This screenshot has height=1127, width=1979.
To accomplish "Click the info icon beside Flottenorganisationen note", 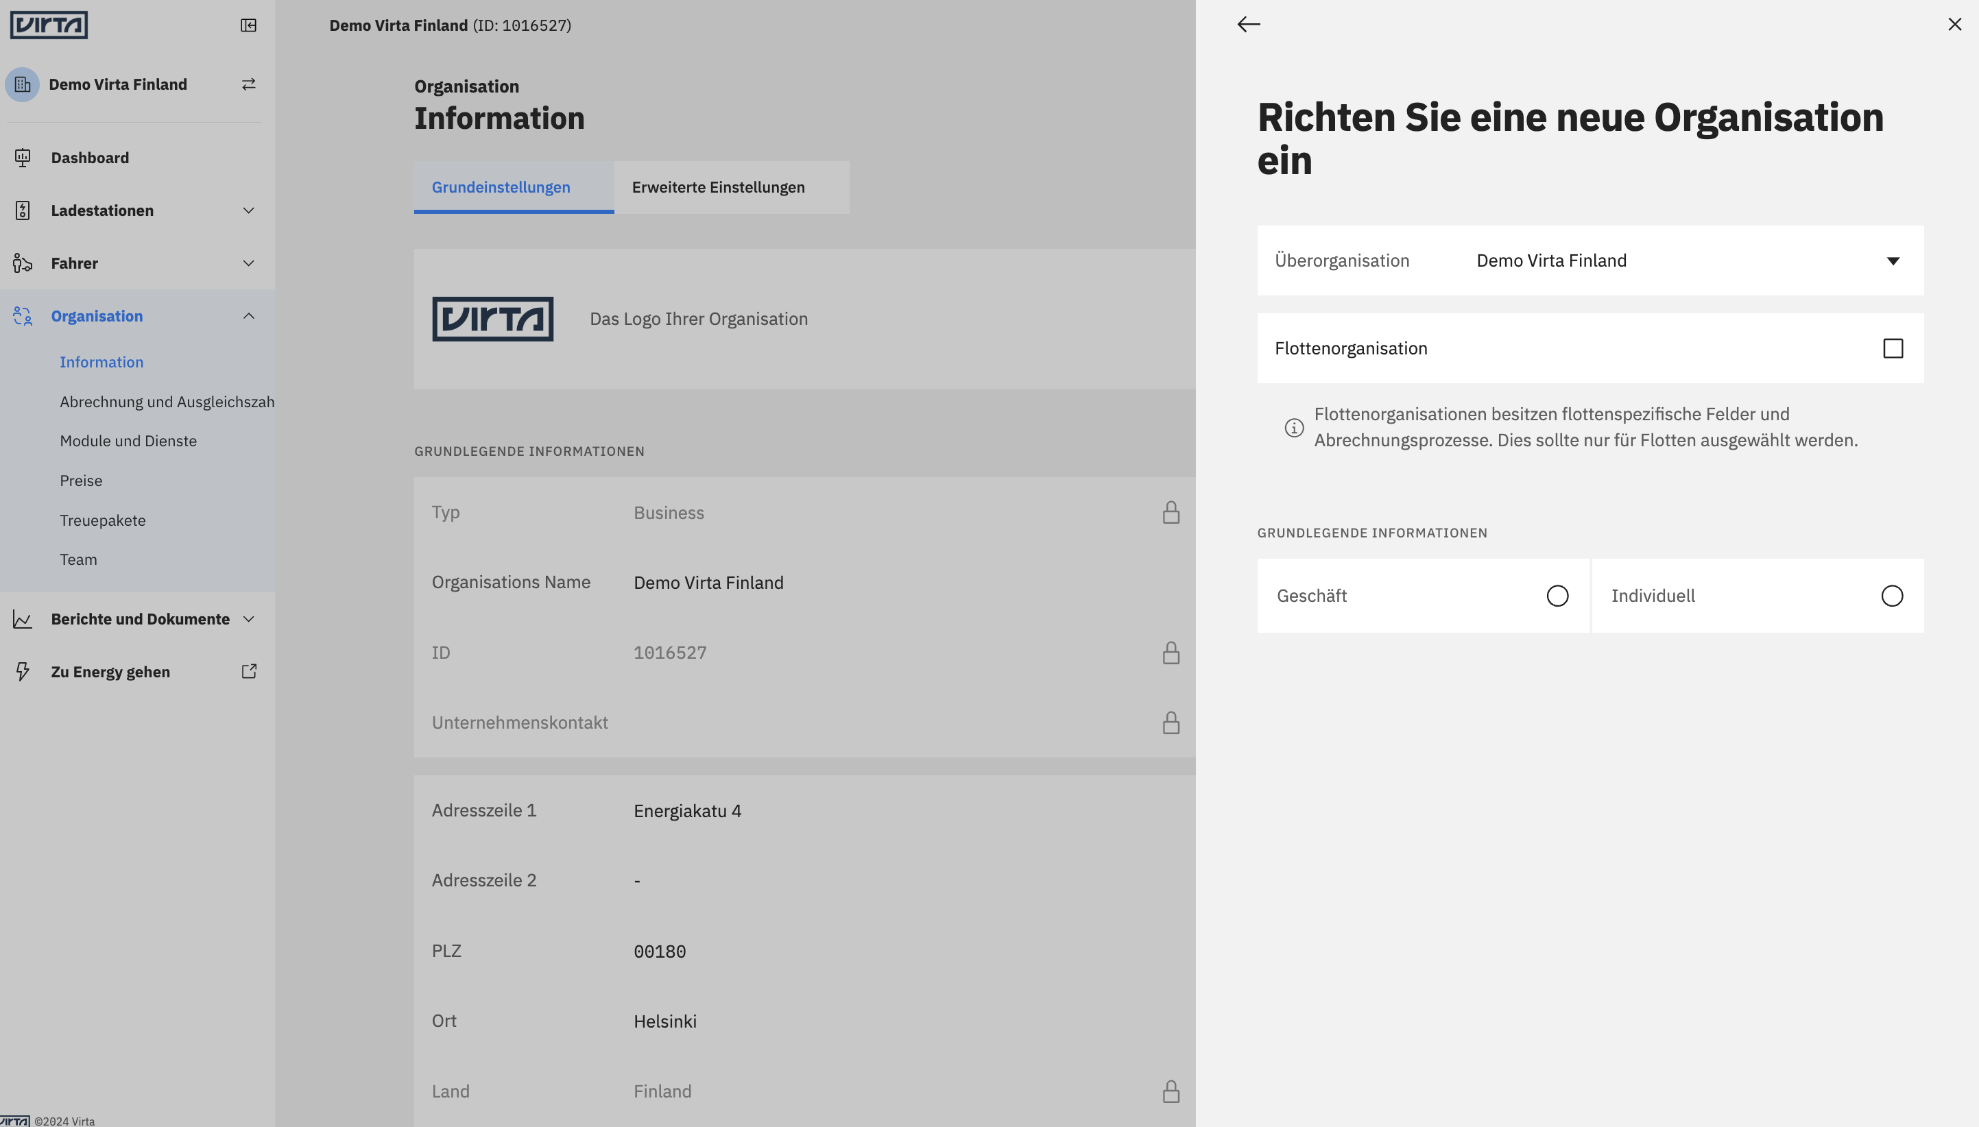I will coord(1294,428).
